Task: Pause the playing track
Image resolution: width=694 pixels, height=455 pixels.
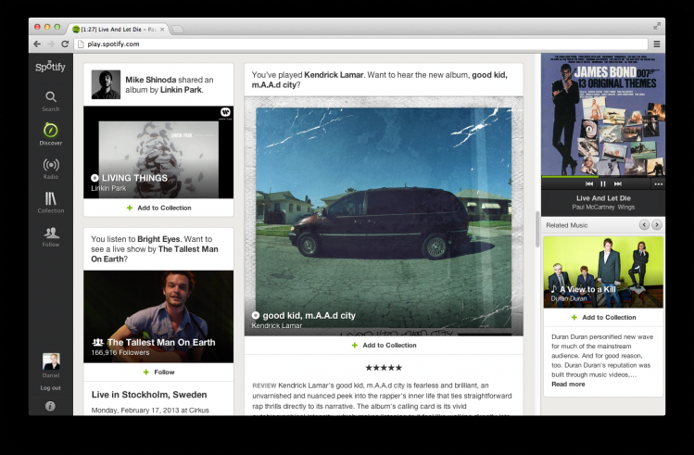Action: coord(603,183)
